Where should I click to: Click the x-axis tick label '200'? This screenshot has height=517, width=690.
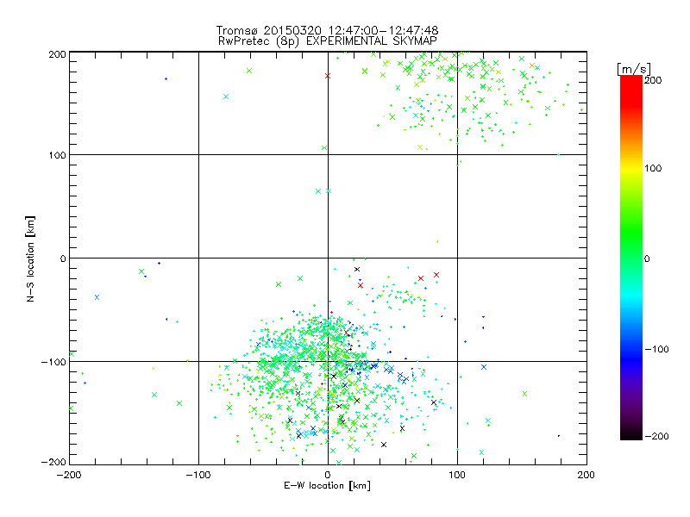coord(586,475)
